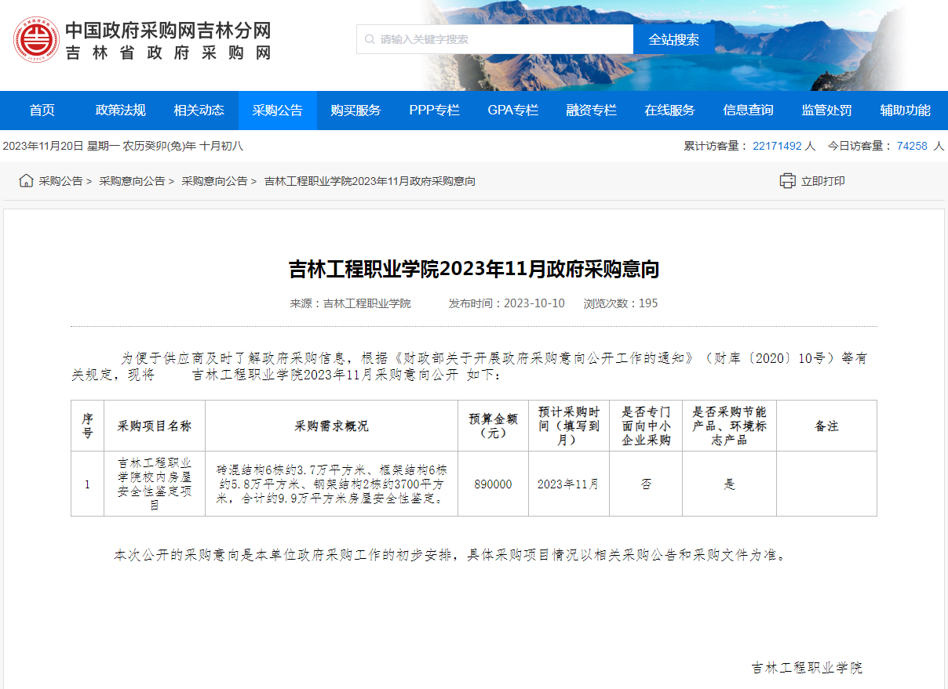The width and height of the screenshot is (948, 689).
Task: Click the publish time 2023-10-10
Action: [x=534, y=303]
